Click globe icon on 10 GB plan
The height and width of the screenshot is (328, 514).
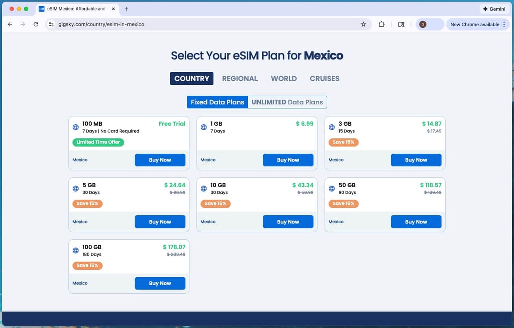pyautogui.click(x=204, y=188)
